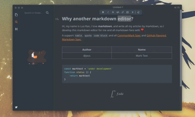Image resolution: width=195 pixels, height=117 pixels.
Task: Select the orange search icon in sidebar
Action: 16,22
